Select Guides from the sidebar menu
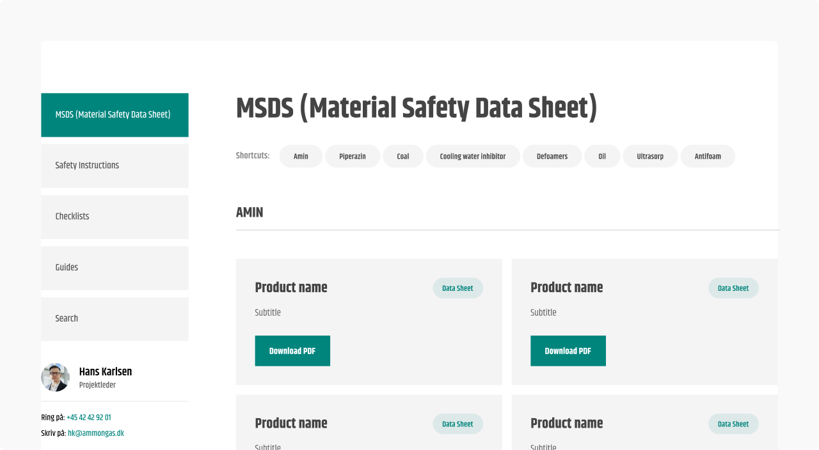The width and height of the screenshot is (819, 450). coord(115,268)
